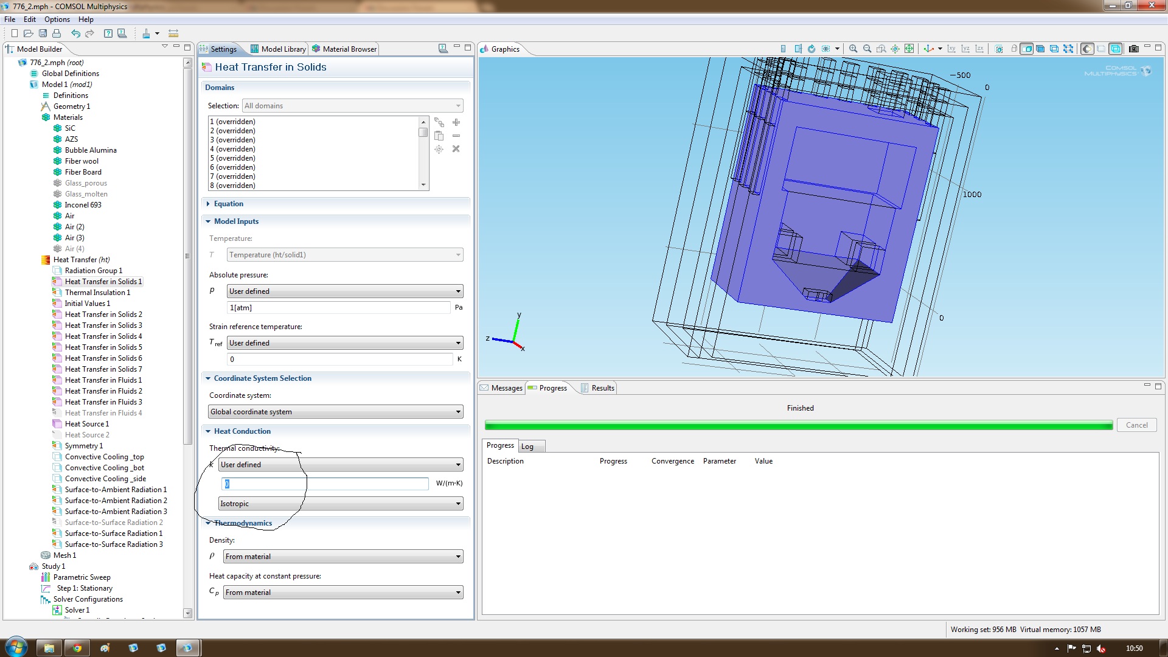Click the show/hide eye icon in Graphics
This screenshot has width=1168, height=657.
826,49
